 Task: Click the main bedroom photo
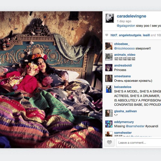pyautogui.click(x=51, y=80)
